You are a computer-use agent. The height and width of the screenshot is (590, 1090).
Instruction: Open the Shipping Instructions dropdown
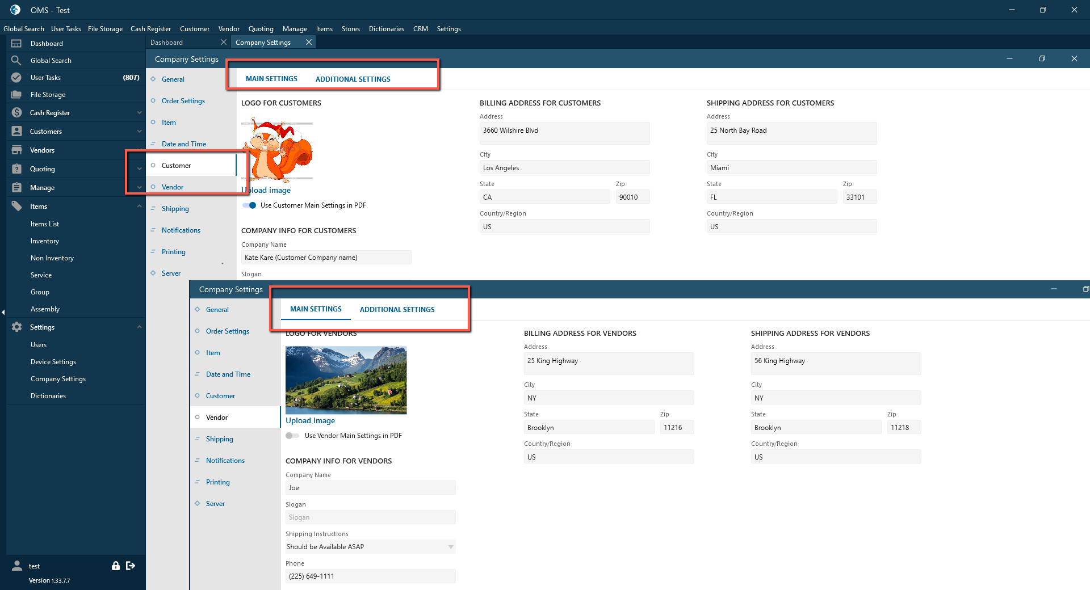pyautogui.click(x=451, y=547)
